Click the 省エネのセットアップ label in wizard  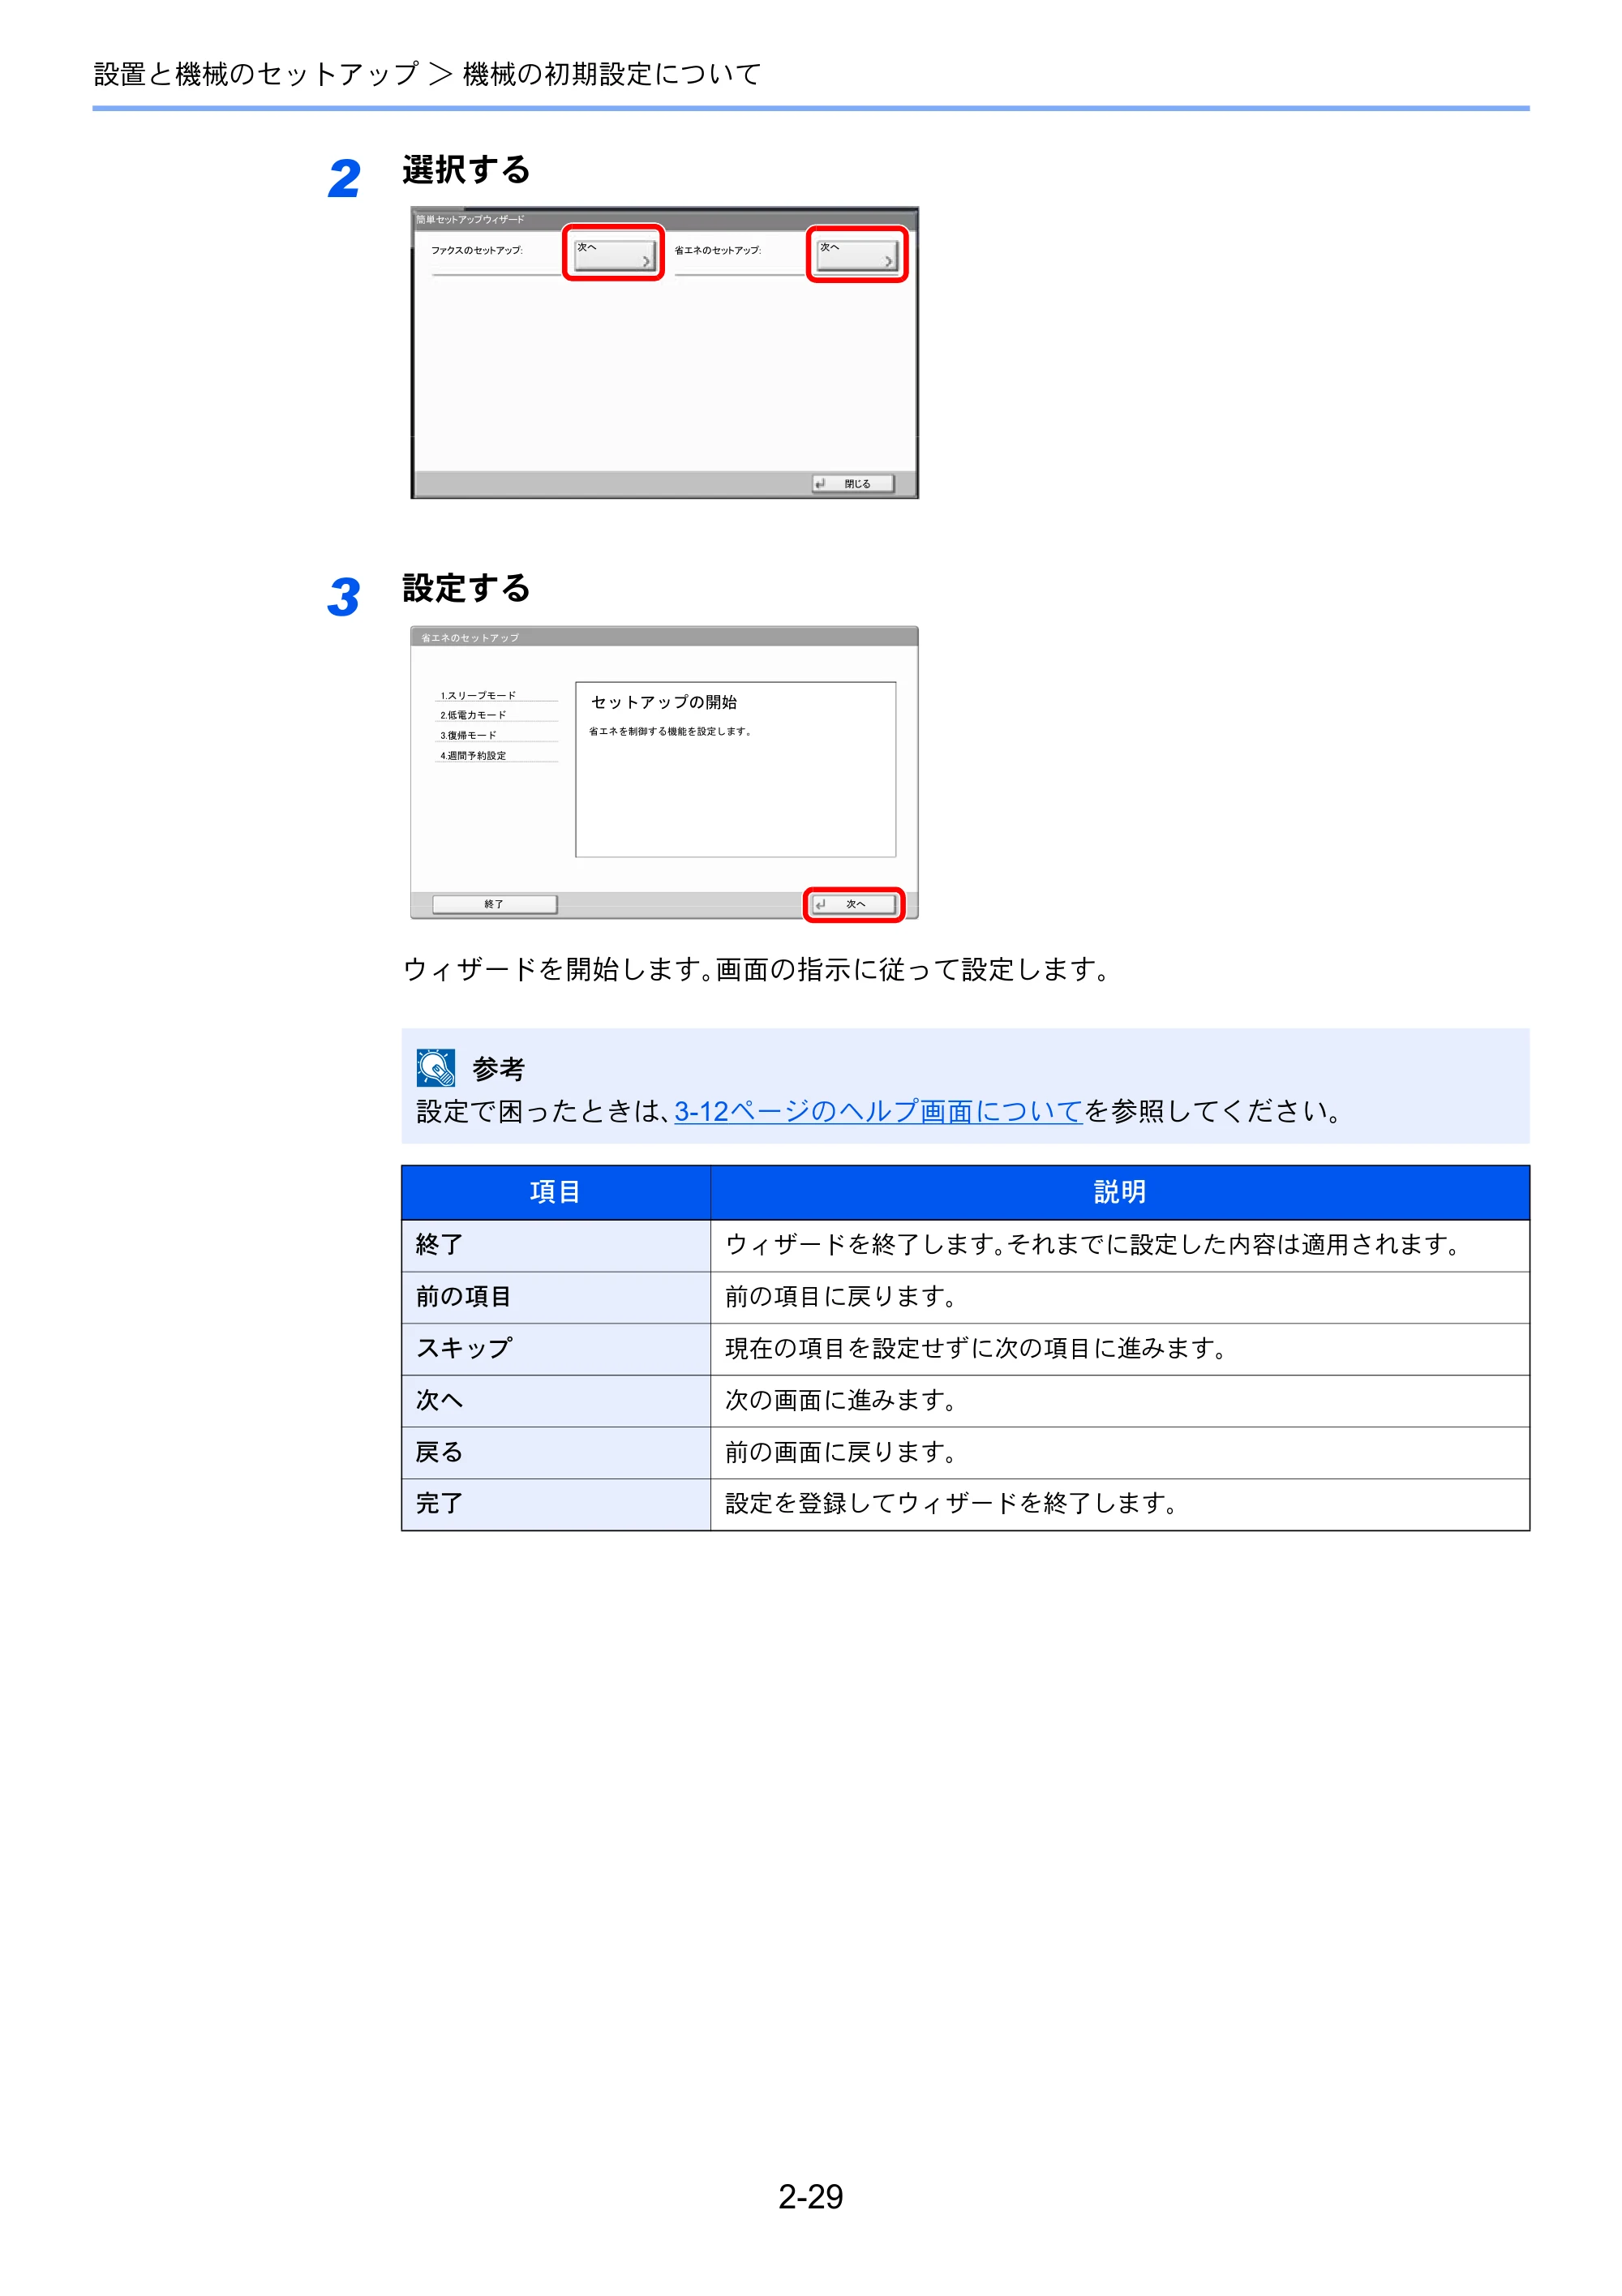click(718, 250)
